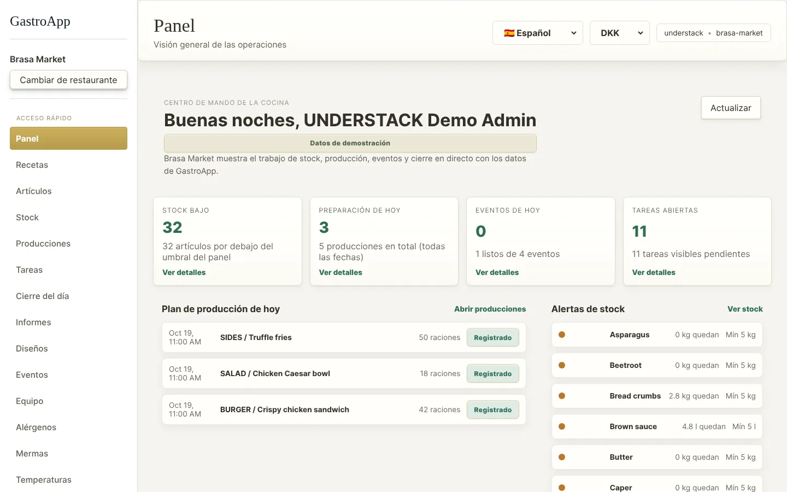The height and width of the screenshot is (492, 787).
Task: Click Registrado badge for Truffle fries
Action: point(493,337)
